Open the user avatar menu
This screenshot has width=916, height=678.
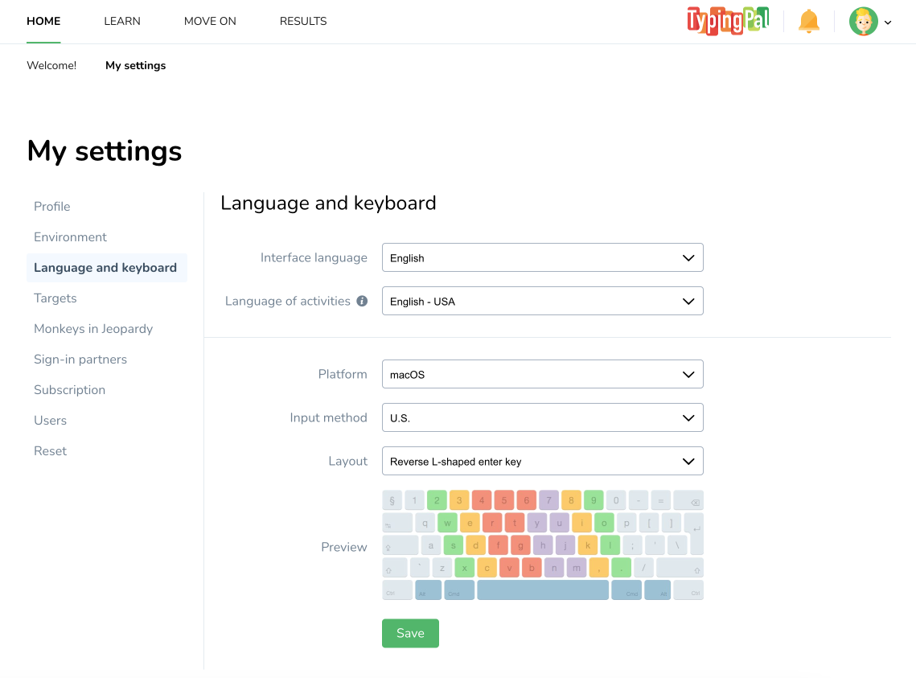pyautogui.click(x=869, y=22)
